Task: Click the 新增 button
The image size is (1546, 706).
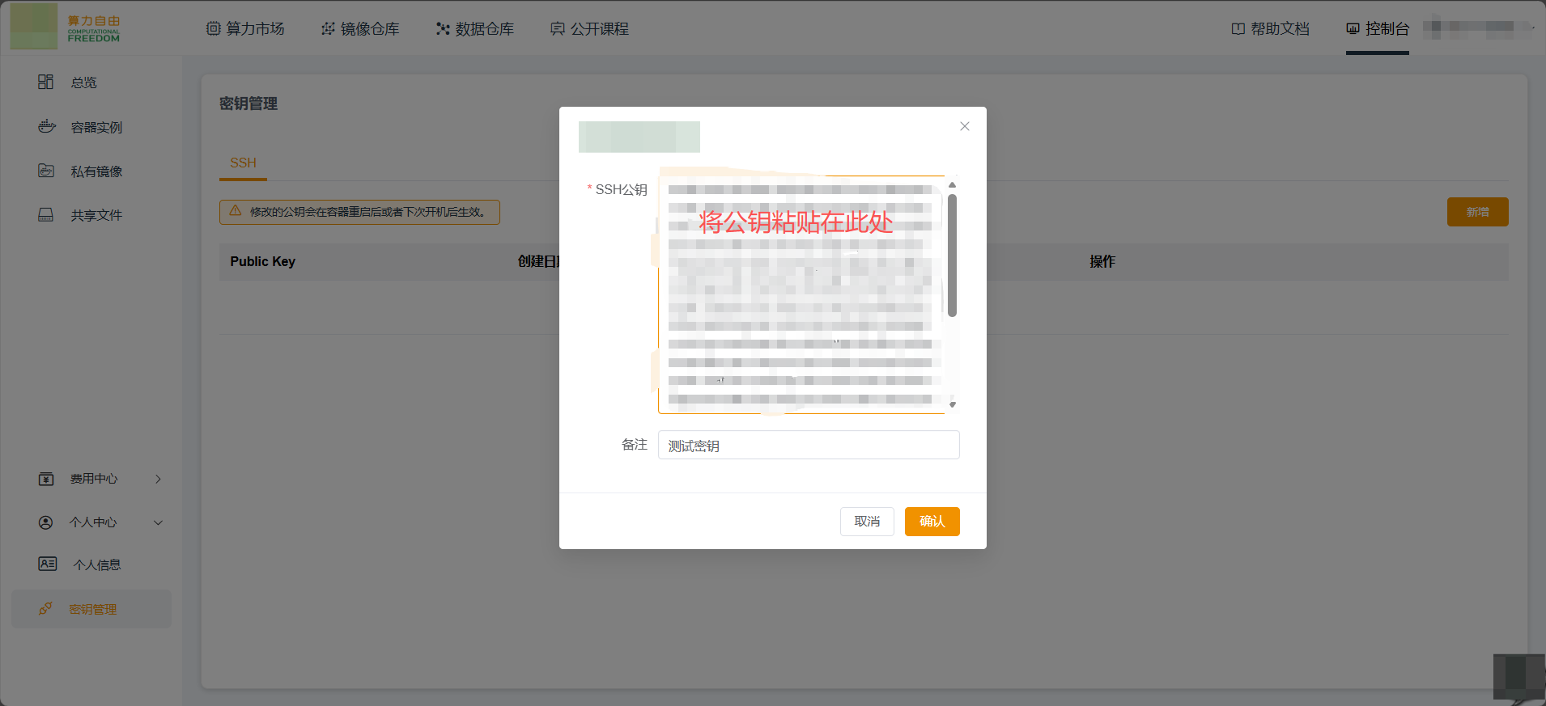Action: (x=1477, y=212)
